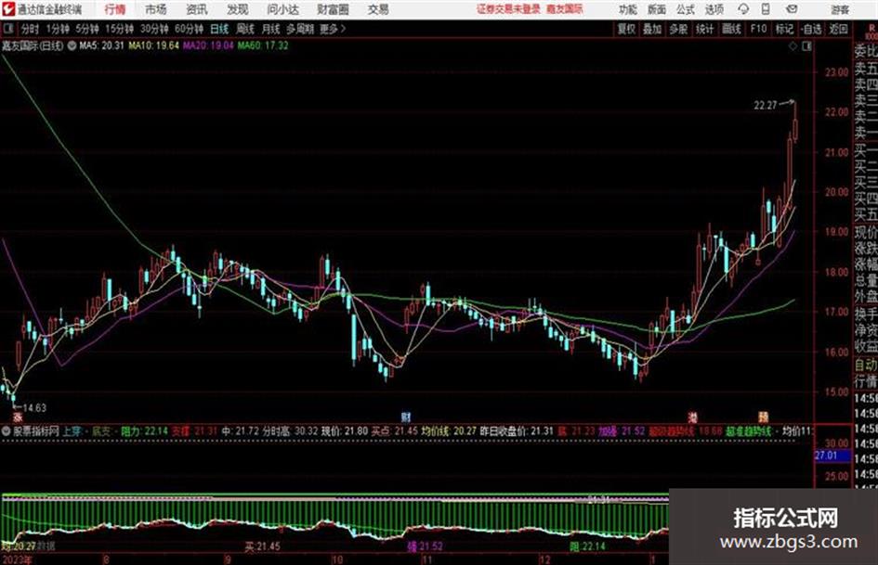Open the 版面 menu
The image size is (878, 565).
(657, 9)
